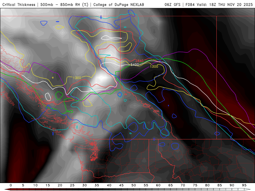This screenshot has height=191, width=255.
Task: Click the western yellow "1300" contour label
Action: click(x=77, y=78)
